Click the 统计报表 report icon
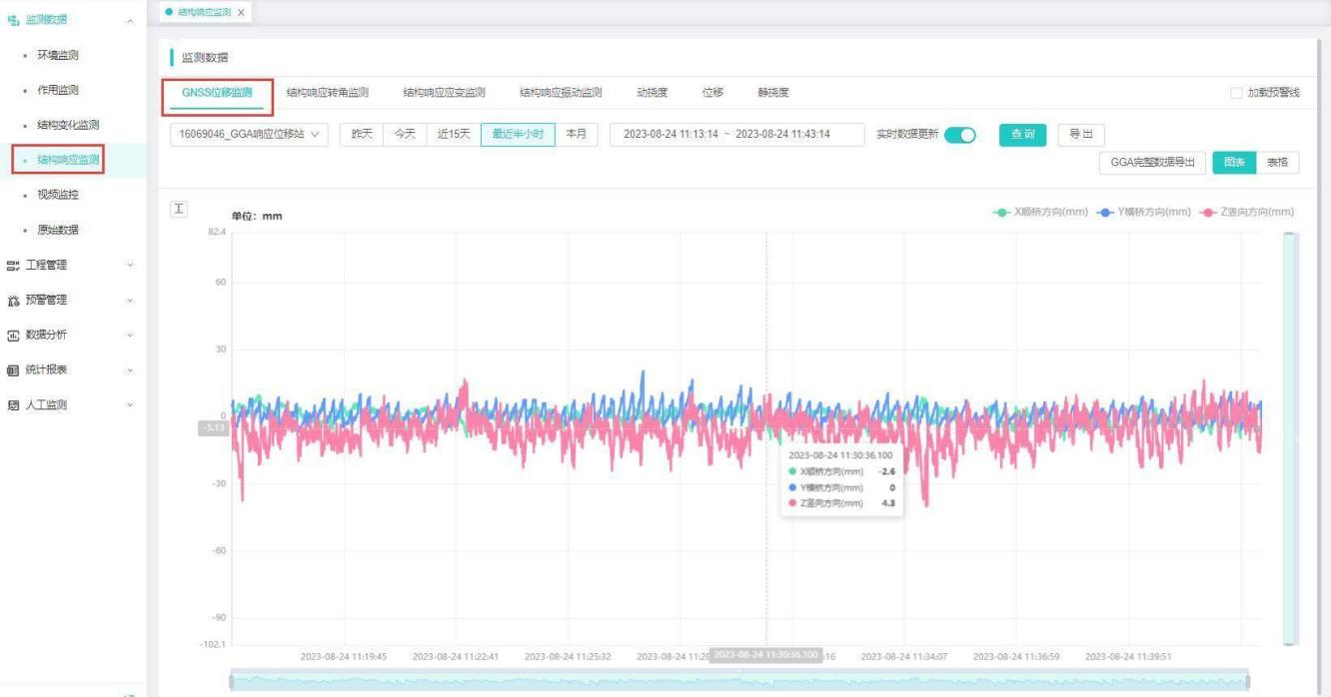 point(14,369)
